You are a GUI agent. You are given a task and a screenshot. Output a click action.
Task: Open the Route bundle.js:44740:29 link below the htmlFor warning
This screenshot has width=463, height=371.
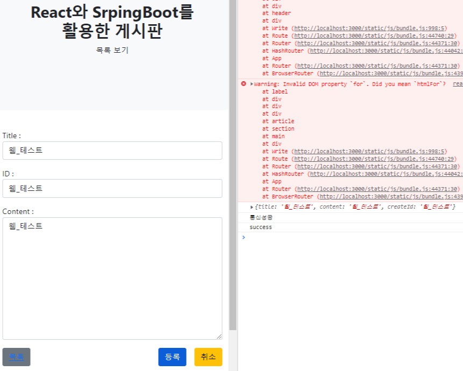click(x=374, y=159)
